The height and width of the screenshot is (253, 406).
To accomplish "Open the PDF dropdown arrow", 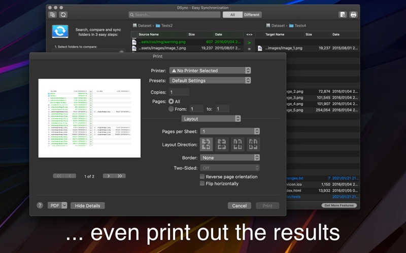I will tap(64, 205).
